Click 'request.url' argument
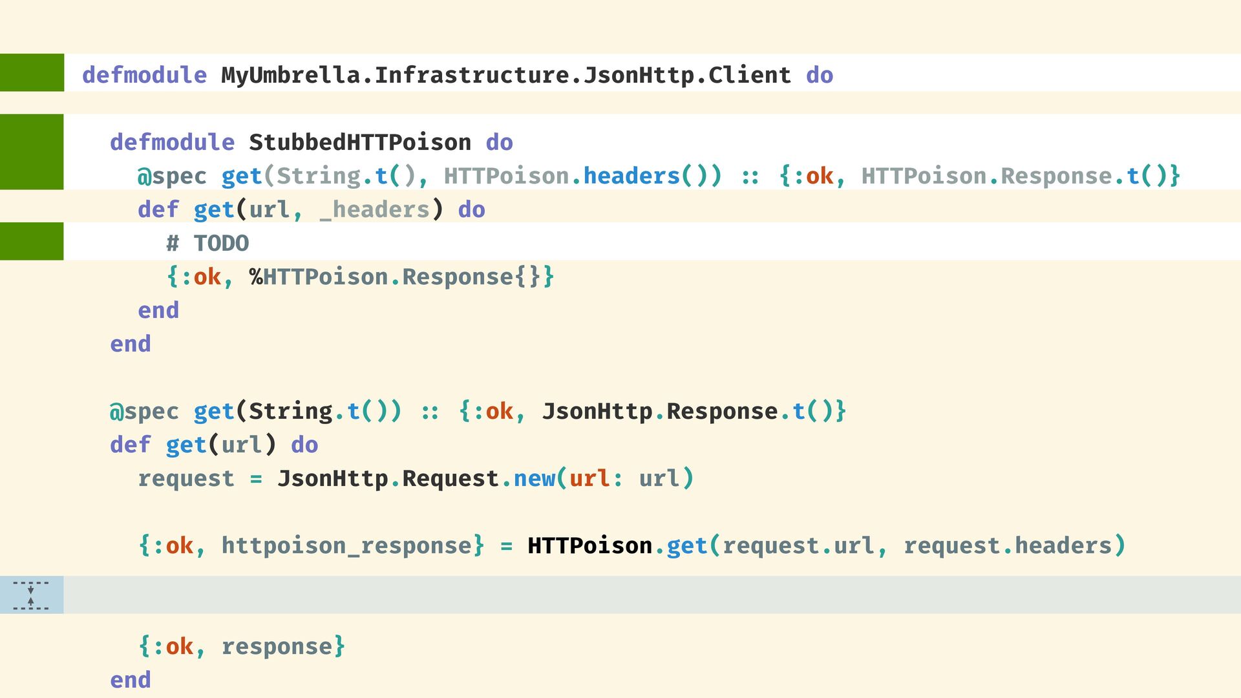The width and height of the screenshot is (1241, 698). [798, 545]
